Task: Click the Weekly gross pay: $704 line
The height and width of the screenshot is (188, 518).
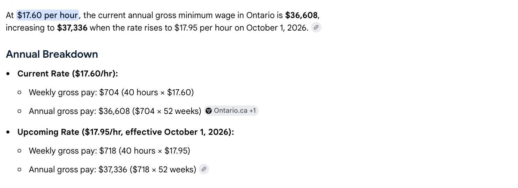Action: coord(111,92)
